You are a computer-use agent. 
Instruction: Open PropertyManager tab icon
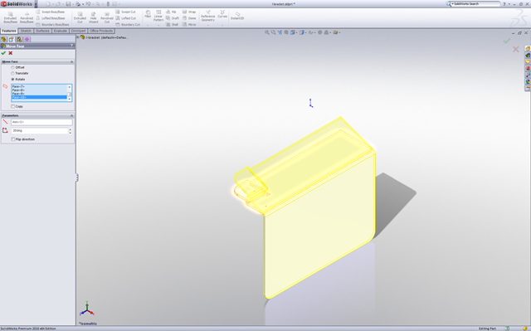click(x=12, y=39)
